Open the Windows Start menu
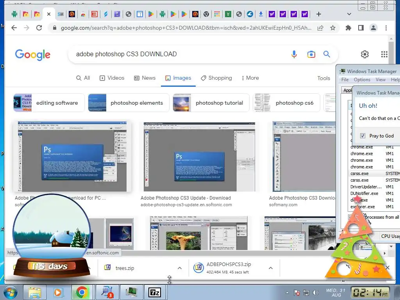The image size is (400, 300). pos(11,292)
